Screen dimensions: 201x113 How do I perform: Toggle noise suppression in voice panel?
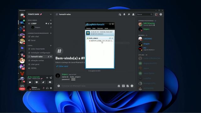click(47, 78)
